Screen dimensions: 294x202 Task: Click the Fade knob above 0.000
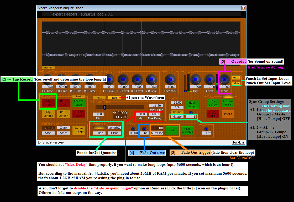[133, 129]
